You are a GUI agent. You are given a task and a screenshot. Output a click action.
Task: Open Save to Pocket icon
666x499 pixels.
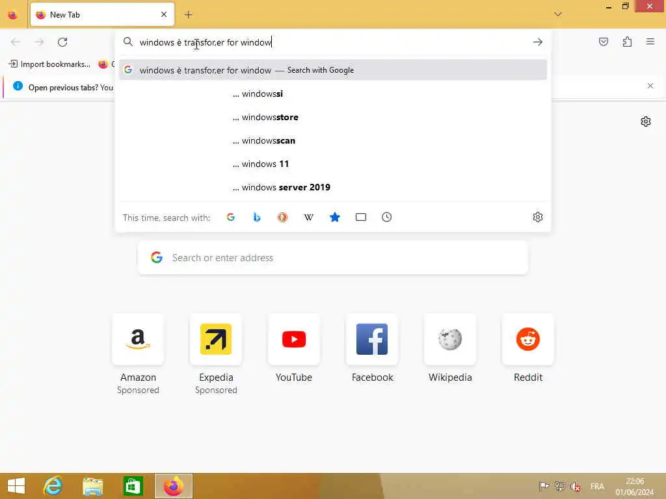click(x=603, y=42)
